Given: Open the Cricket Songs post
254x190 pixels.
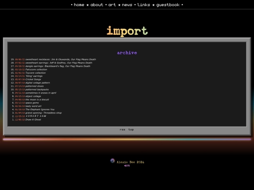Looking at the screenshot, I should coord(33,79).
